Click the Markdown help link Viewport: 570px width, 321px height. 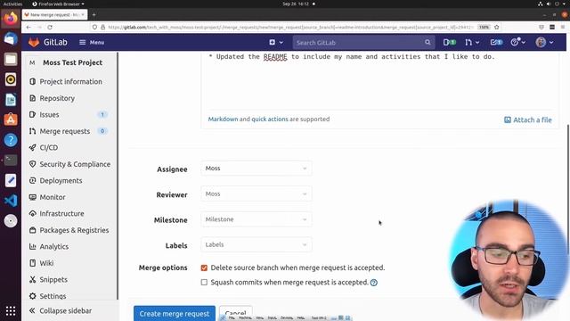pyautogui.click(x=223, y=119)
